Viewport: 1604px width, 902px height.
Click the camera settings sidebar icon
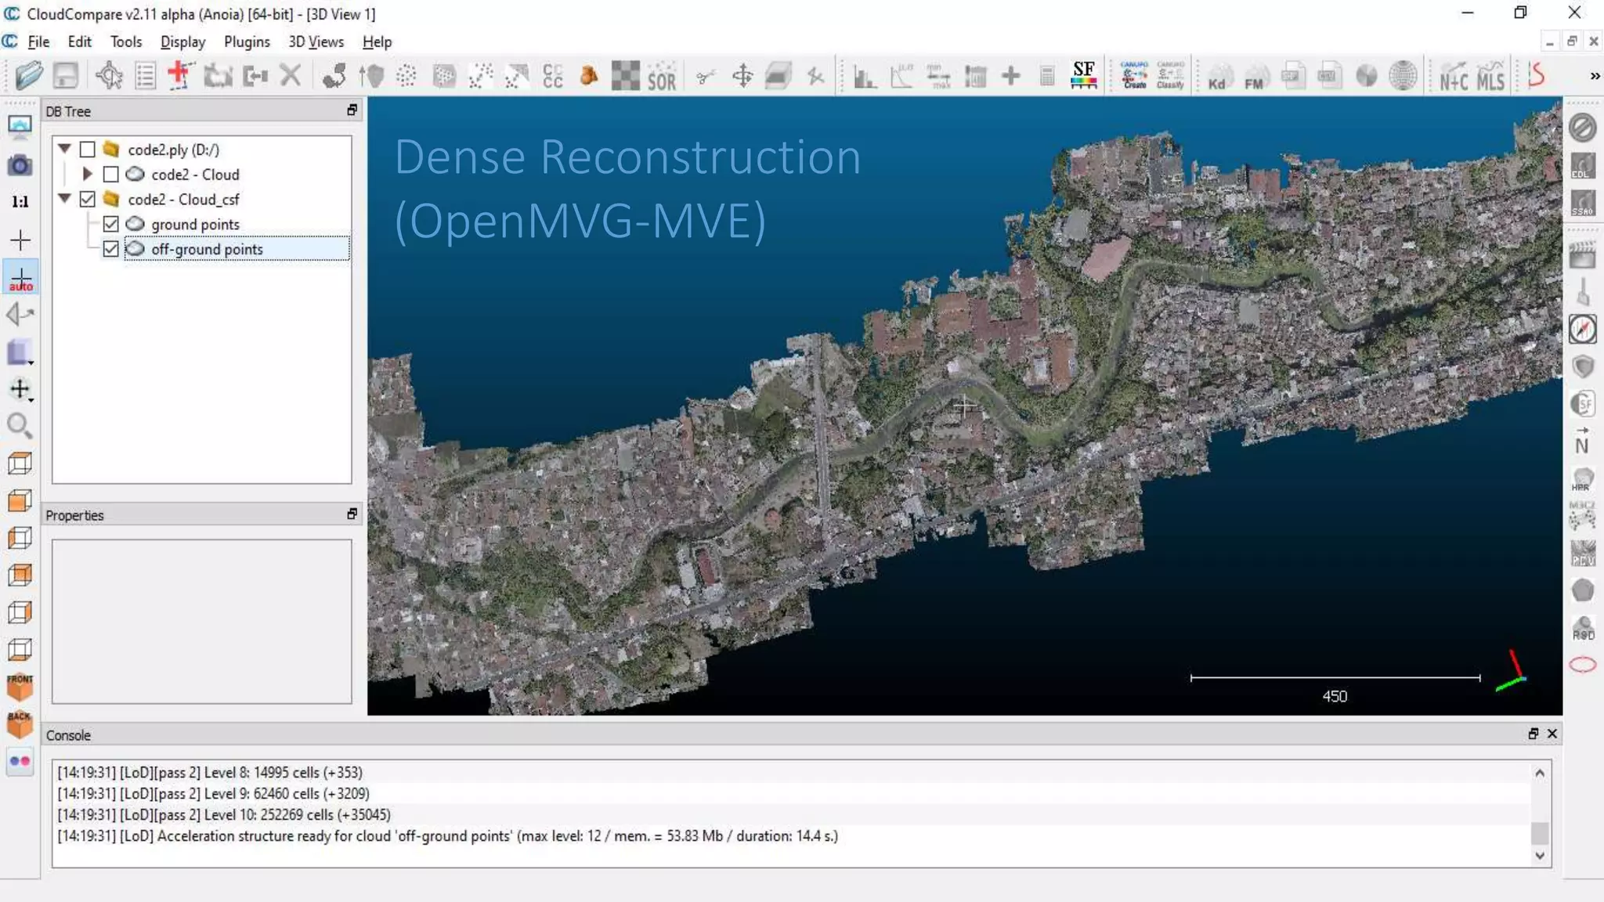(20, 165)
